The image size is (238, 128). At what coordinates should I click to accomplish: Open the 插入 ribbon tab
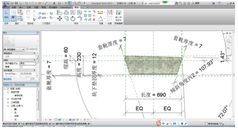click(x=21, y=7)
